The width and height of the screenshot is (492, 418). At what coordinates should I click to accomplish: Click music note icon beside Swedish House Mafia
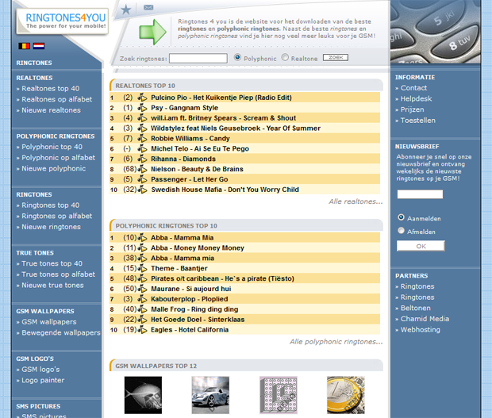coord(142,190)
